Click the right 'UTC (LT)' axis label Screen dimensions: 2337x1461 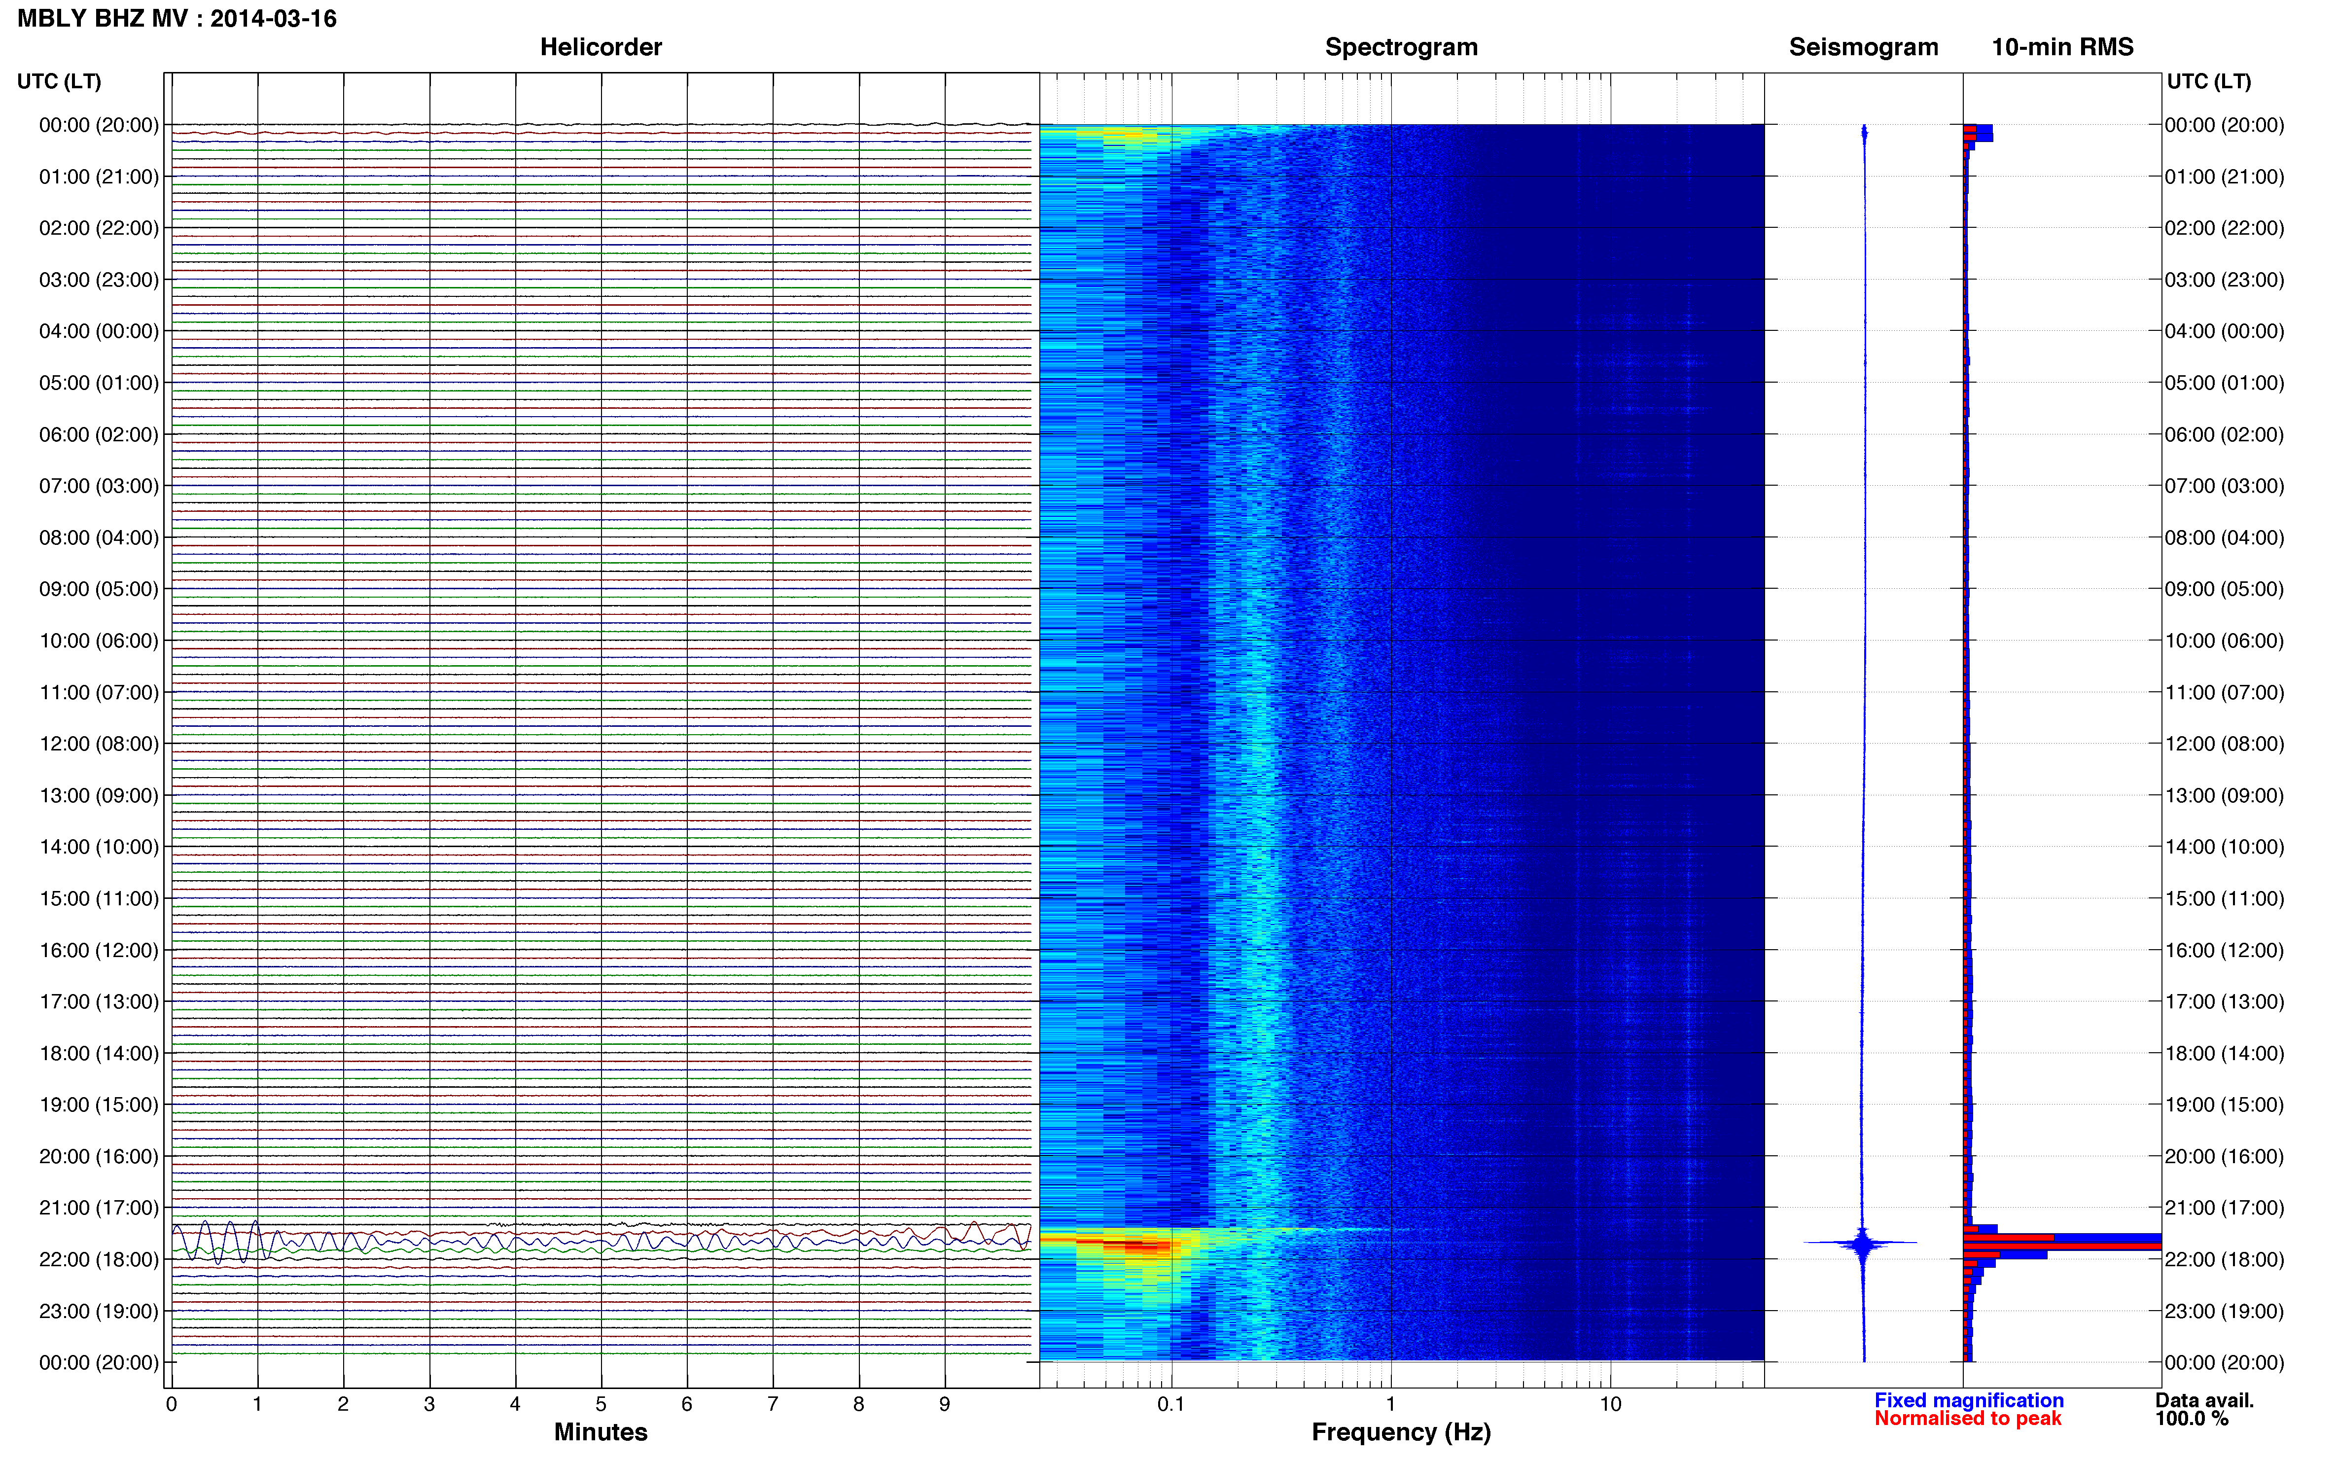click(x=2208, y=81)
